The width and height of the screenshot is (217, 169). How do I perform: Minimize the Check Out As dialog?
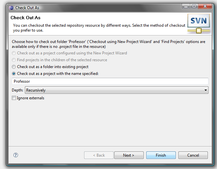coord(186,6)
